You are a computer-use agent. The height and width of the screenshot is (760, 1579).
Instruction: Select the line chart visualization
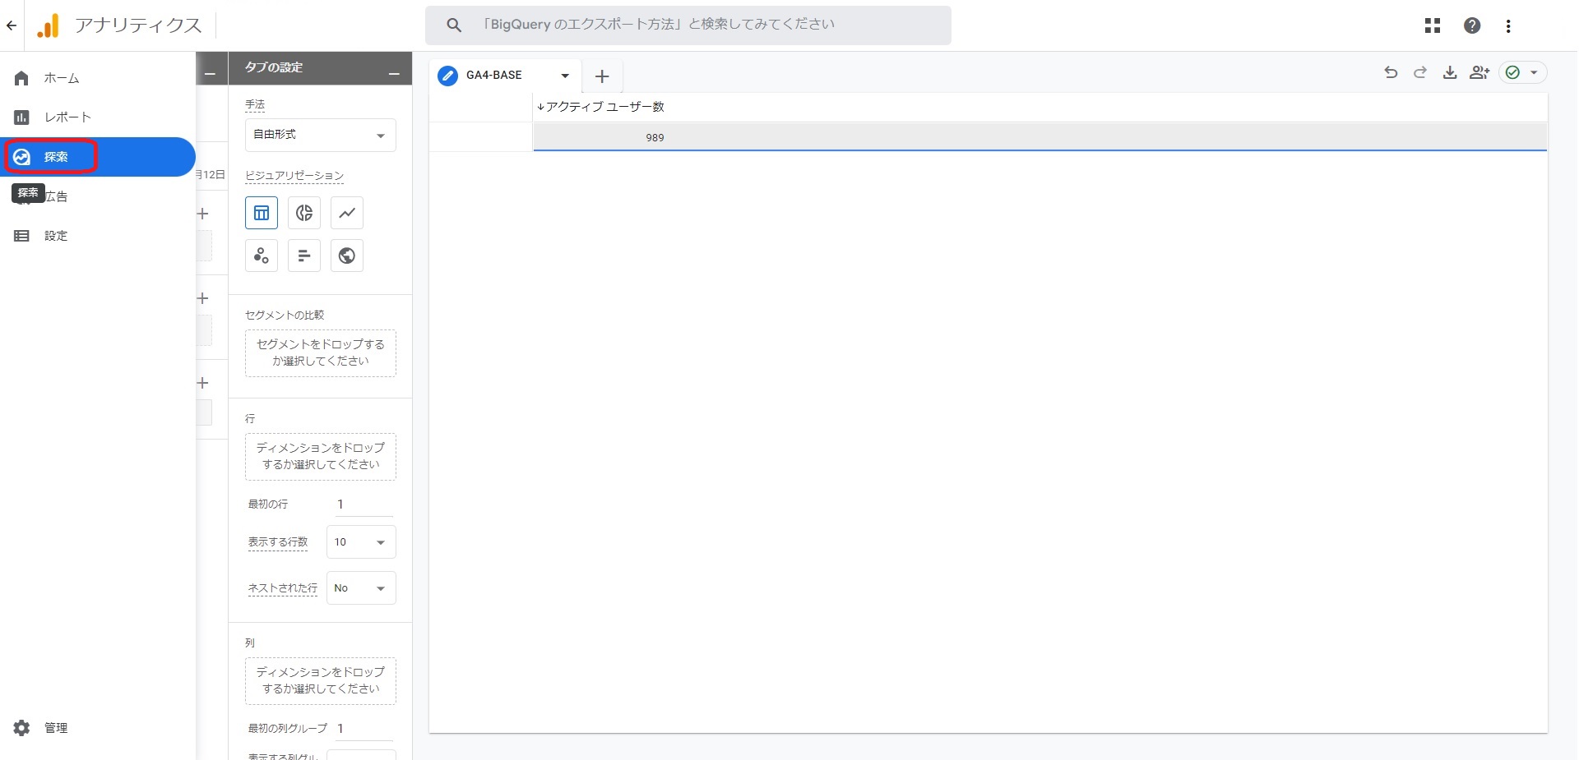coord(347,213)
